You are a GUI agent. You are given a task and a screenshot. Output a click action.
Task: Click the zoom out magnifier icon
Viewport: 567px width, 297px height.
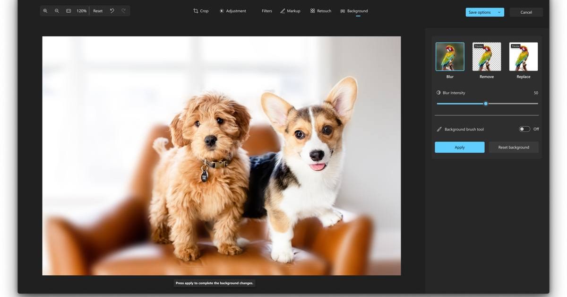(57, 11)
